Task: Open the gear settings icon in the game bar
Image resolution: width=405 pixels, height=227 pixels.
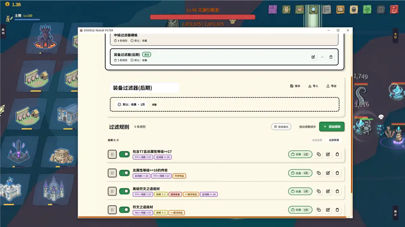Action: coord(381,9)
